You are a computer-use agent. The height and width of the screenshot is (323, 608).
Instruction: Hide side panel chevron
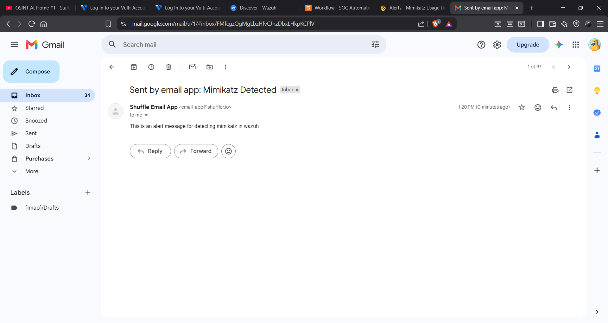click(x=597, y=312)
